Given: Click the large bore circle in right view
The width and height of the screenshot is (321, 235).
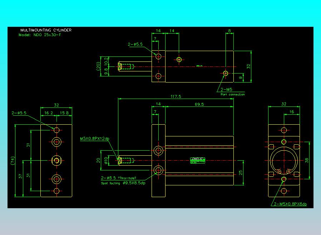Looking at the screenshot, I should tap(284, 160).
